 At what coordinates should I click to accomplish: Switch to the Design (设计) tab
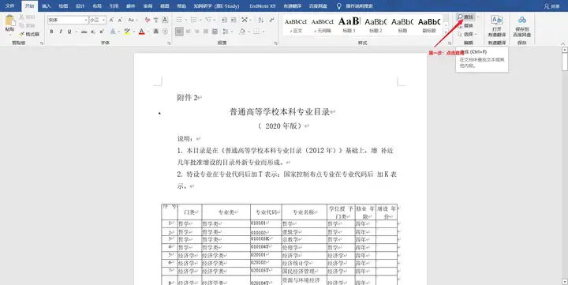tap(80, 6)
